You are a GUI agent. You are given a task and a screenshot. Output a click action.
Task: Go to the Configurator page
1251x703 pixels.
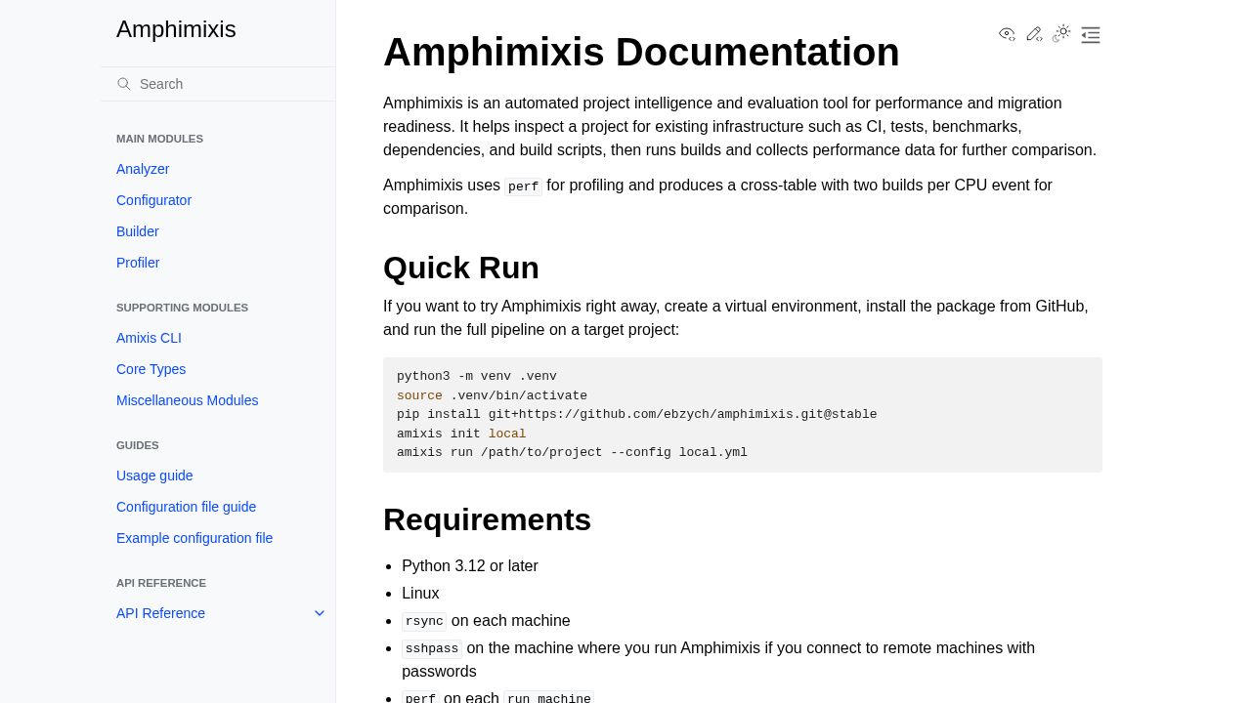pyautogui.click(x=153, y=200)
